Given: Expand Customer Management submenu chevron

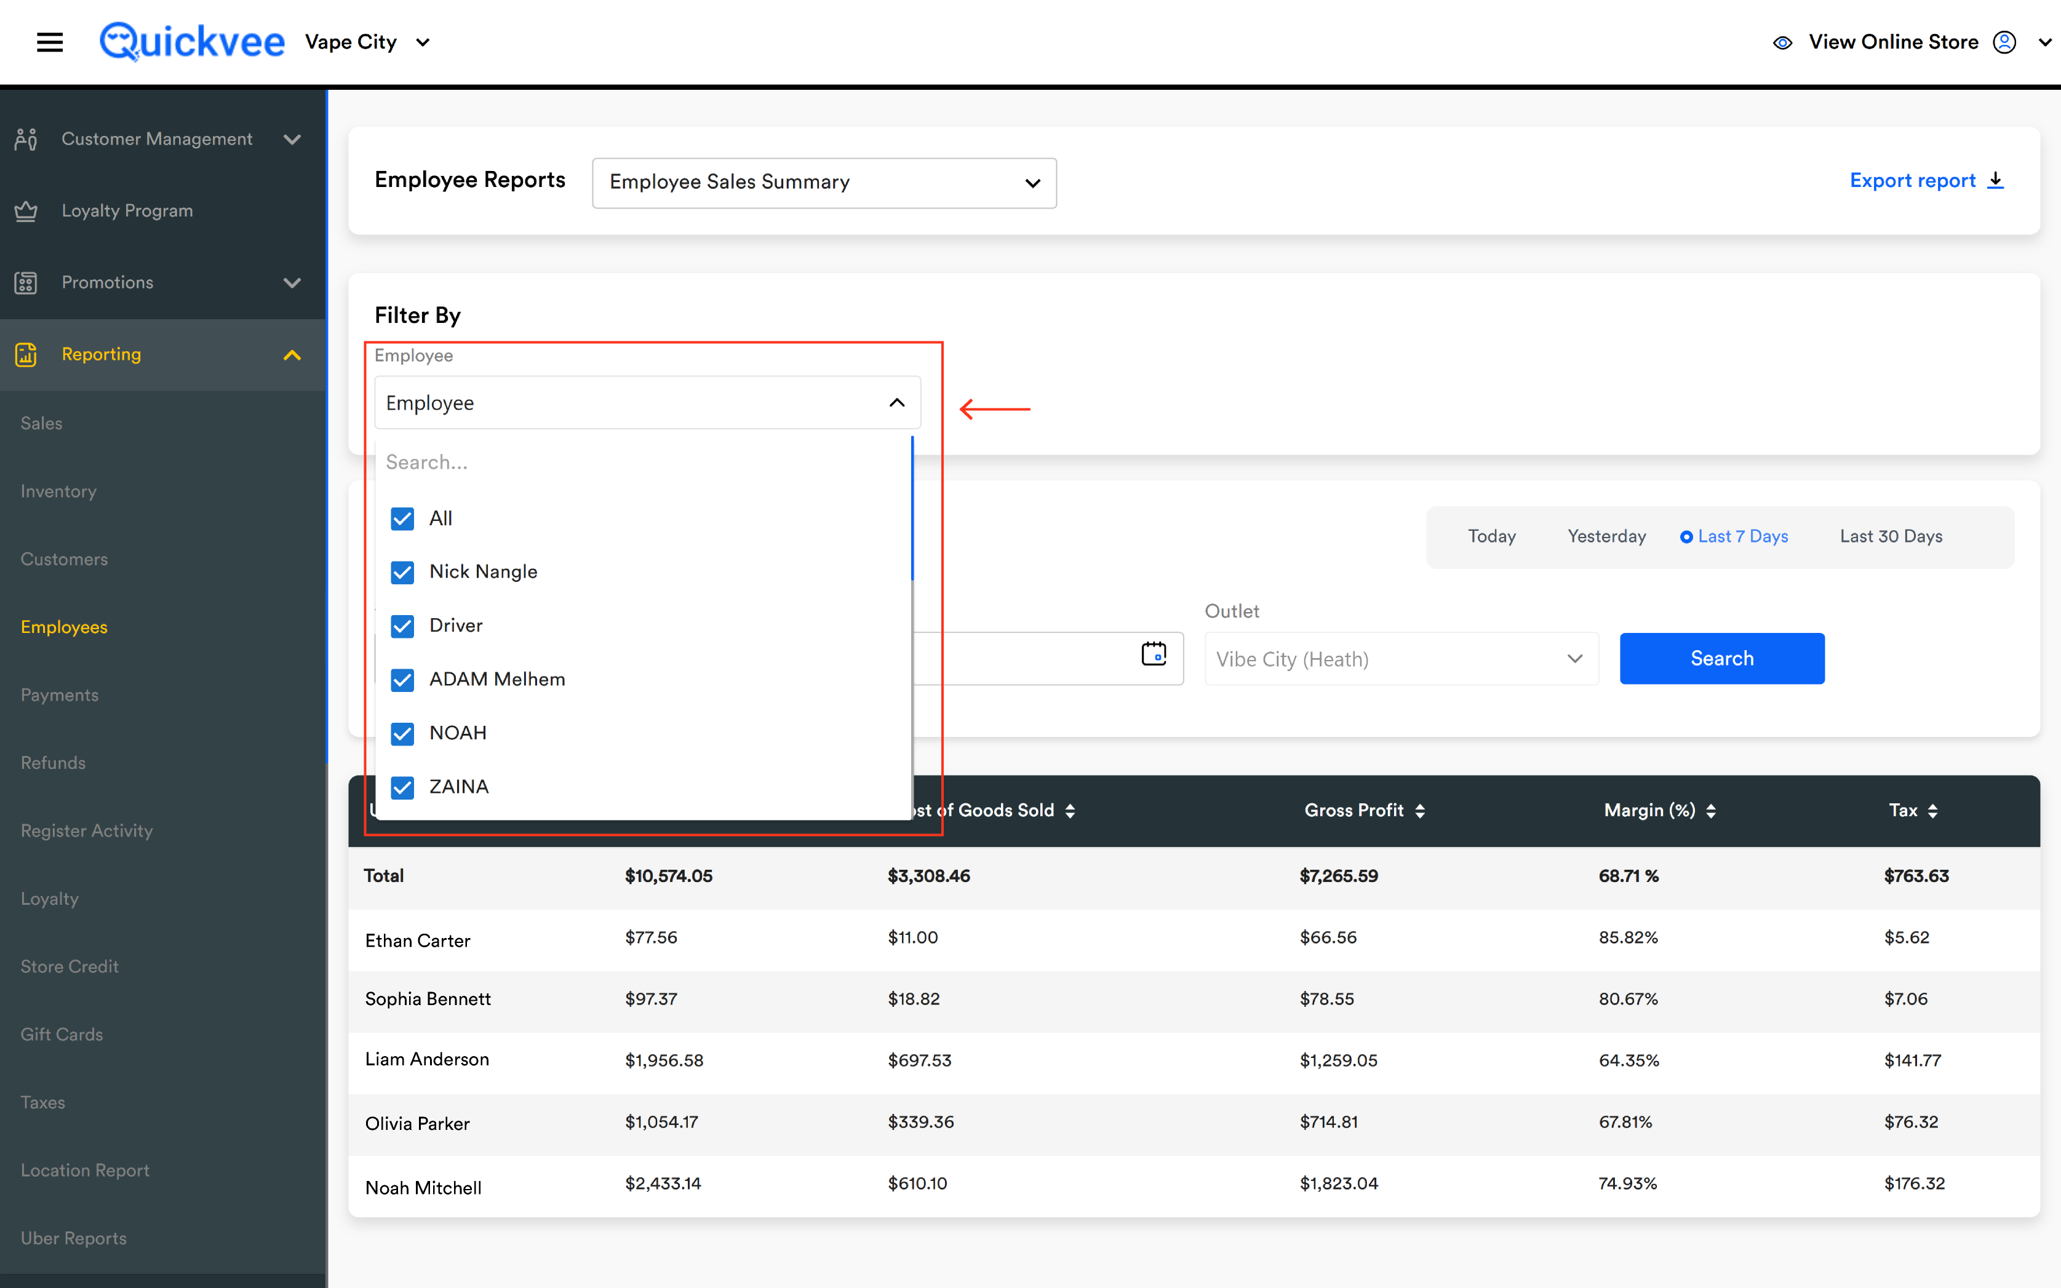Looking at the screenshot, I should 292,139.
